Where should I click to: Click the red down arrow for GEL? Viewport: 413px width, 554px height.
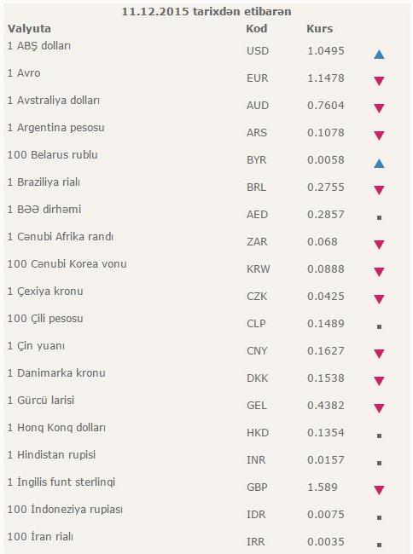379,408
